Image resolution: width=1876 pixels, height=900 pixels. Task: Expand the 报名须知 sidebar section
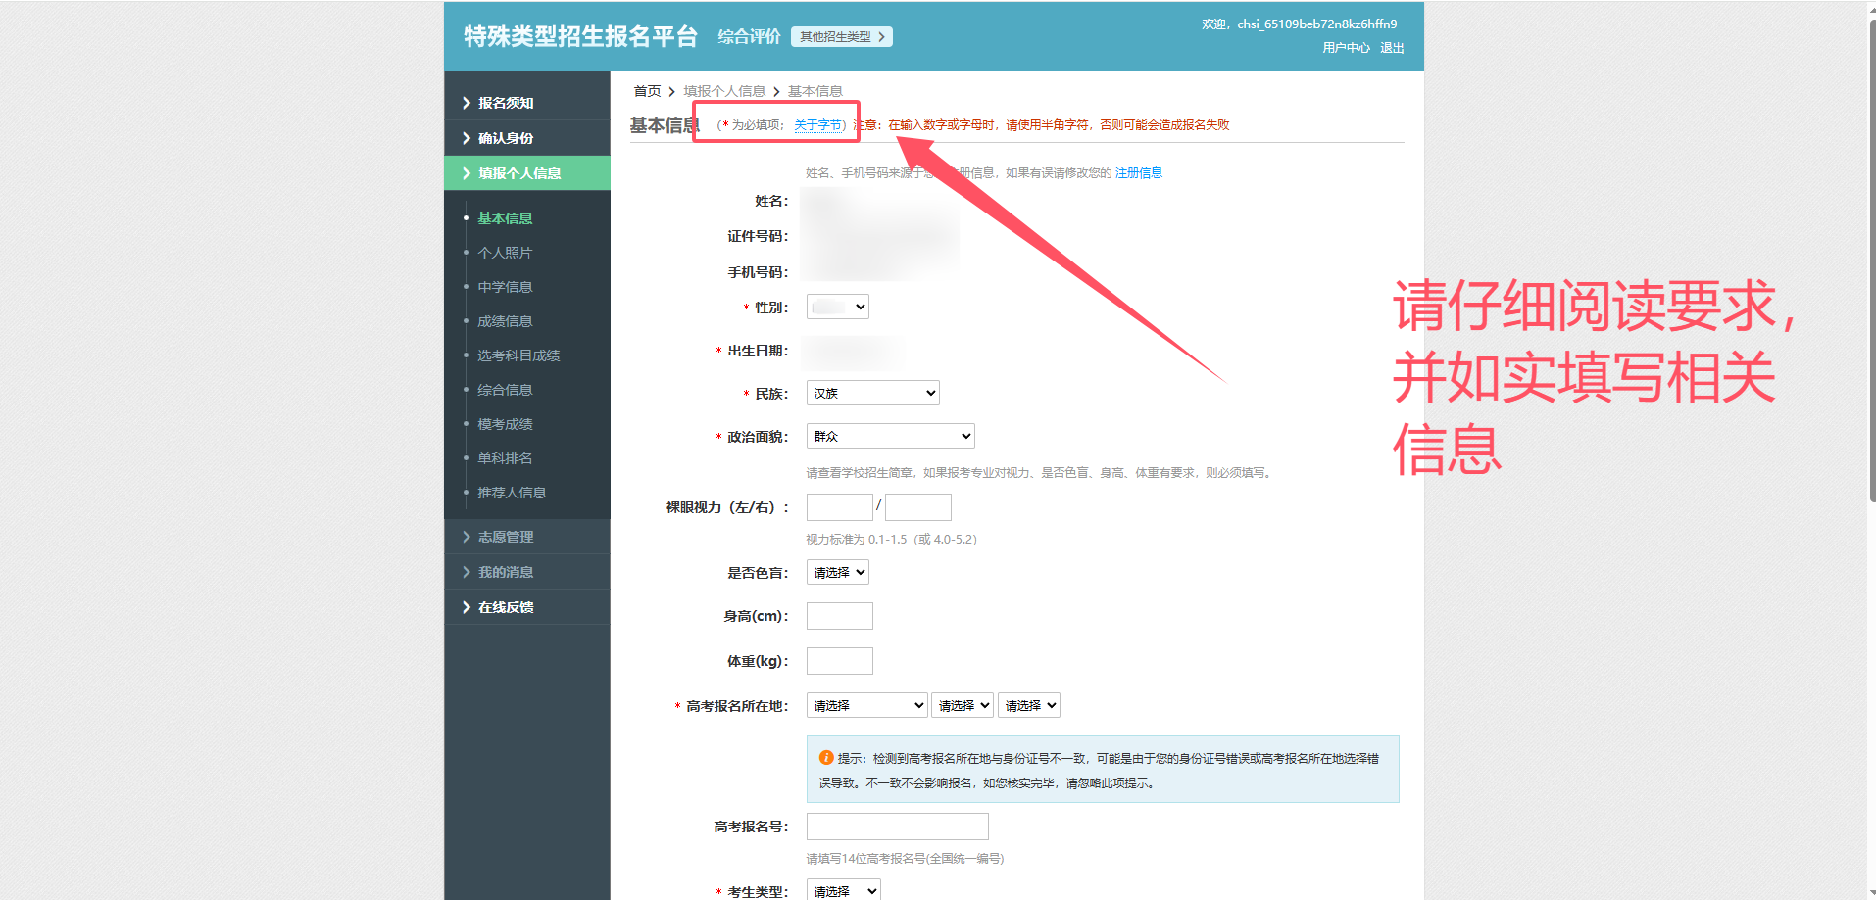(506, 103)
